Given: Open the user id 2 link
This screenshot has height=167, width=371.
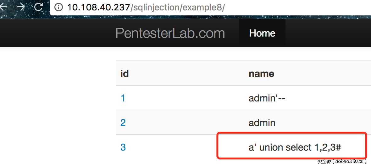Looking at the screenshot, I should click(123, 123).
